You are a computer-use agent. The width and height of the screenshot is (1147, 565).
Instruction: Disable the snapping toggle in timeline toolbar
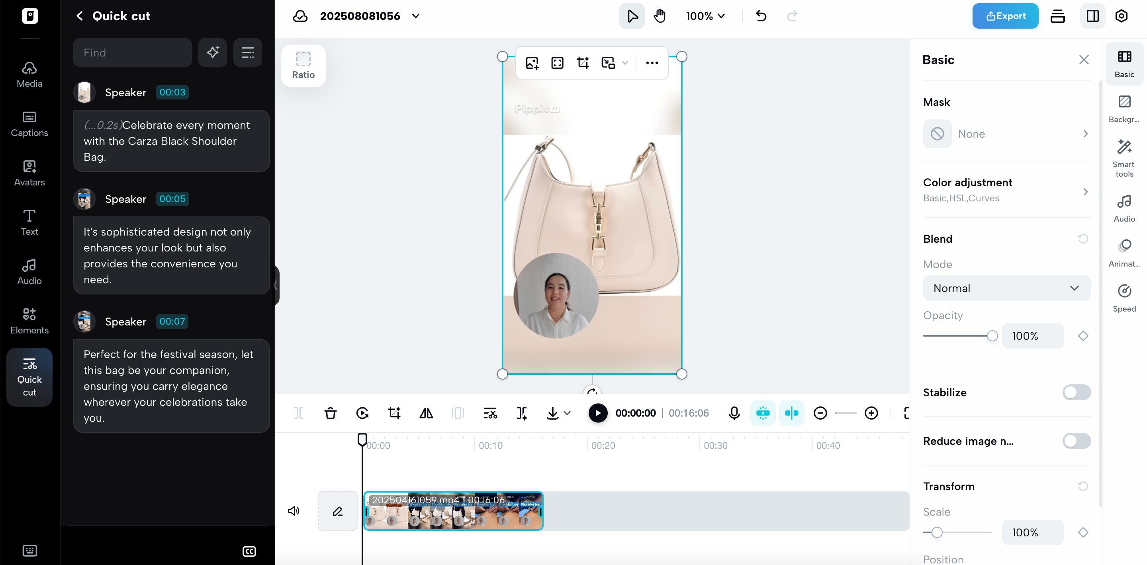coord(792,413)
